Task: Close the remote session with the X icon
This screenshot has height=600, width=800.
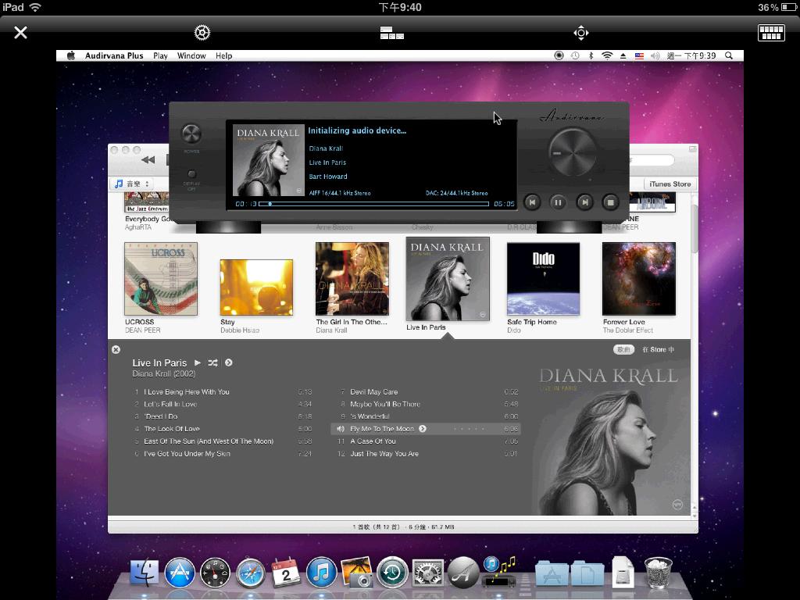Action: point(20,33)
